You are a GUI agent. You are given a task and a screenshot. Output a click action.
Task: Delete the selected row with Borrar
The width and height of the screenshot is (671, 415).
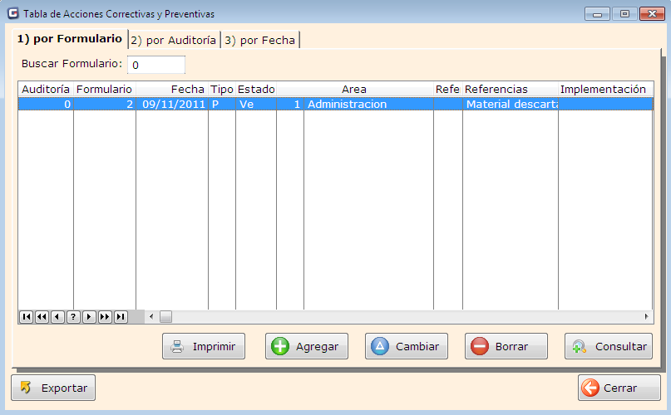pos(506,347)
